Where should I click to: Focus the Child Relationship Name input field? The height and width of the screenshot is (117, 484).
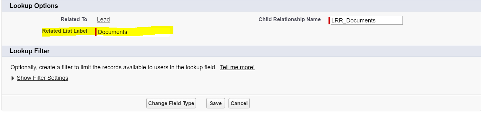click(366, 21)
